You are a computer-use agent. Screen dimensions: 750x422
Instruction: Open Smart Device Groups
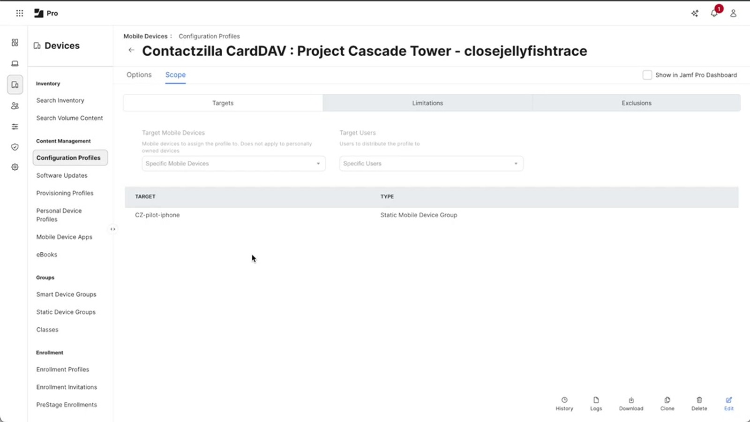pos(66,294)
